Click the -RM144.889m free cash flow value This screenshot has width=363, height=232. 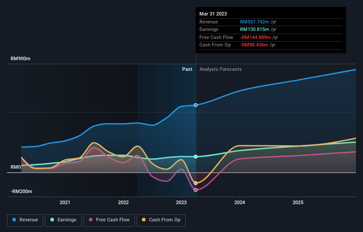click(x=256, y=37)
